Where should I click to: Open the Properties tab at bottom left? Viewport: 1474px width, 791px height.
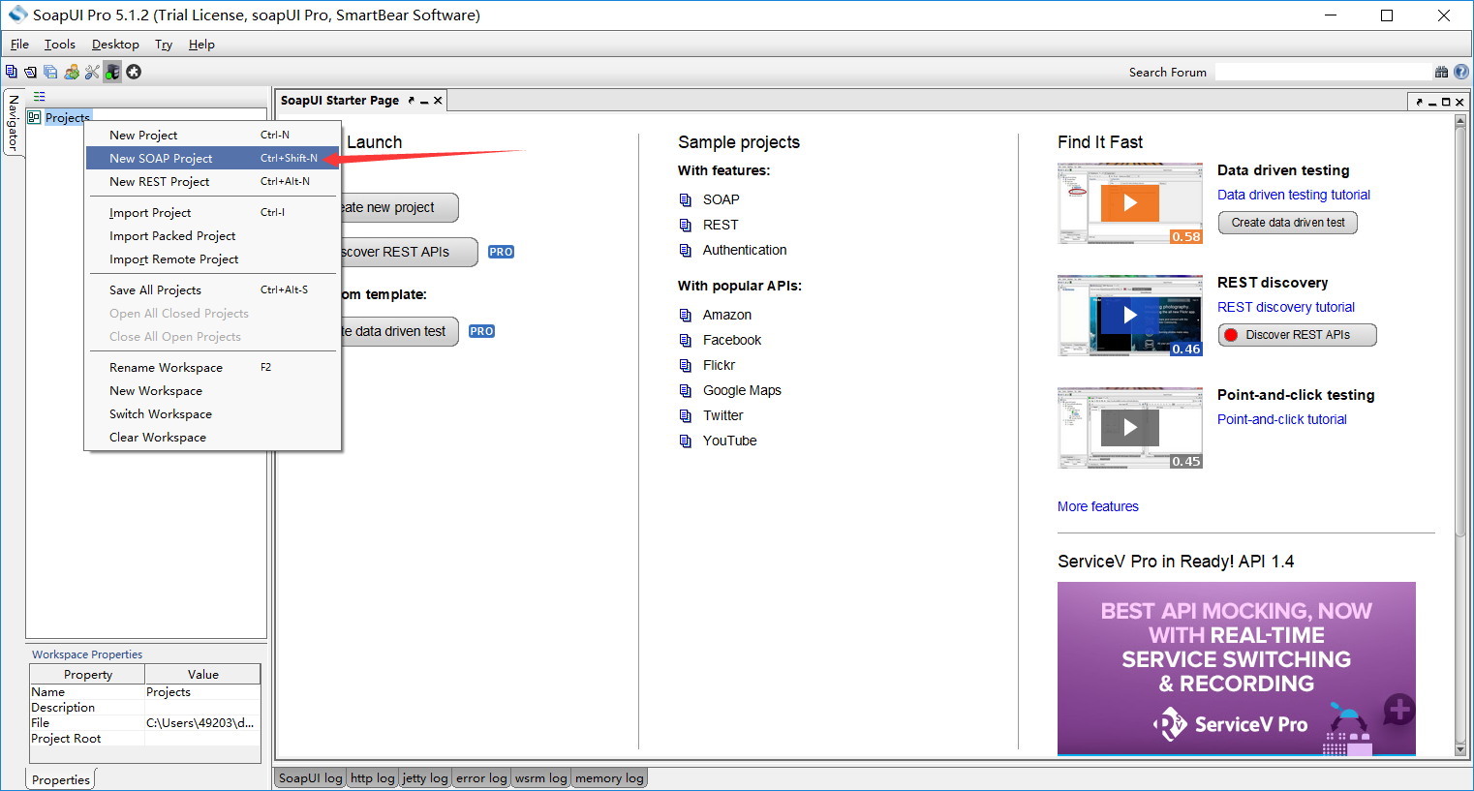click(61, 779)
